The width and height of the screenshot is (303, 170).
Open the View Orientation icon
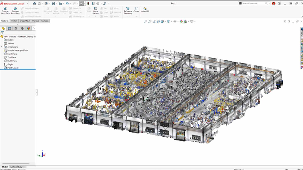[162, 21]
